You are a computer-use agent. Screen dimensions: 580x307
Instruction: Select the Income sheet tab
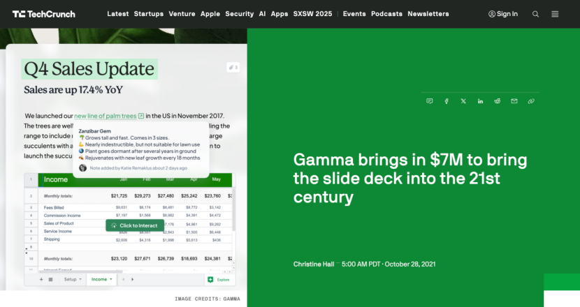coord(101,279)
